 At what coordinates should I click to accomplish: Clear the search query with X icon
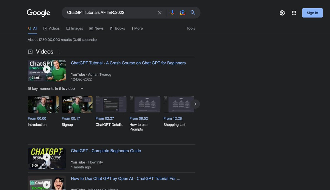pyautogui.click(x=160, y=13)
